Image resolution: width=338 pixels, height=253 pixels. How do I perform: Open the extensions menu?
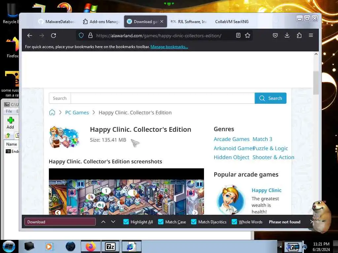tap(299, 35)
